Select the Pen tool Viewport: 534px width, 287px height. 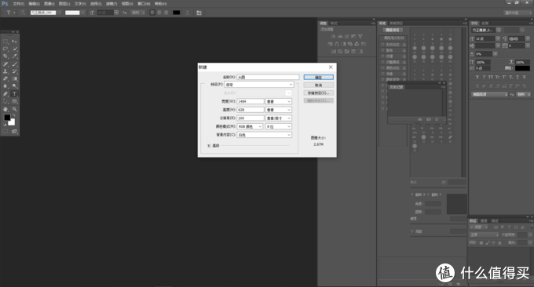tap(5, 94)
